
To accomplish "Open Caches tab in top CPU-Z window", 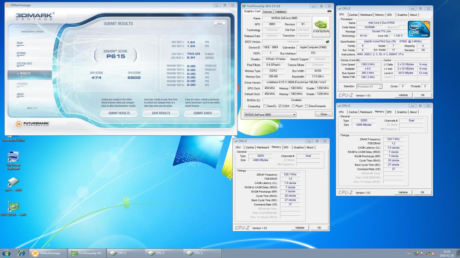I will coord(353,15).
